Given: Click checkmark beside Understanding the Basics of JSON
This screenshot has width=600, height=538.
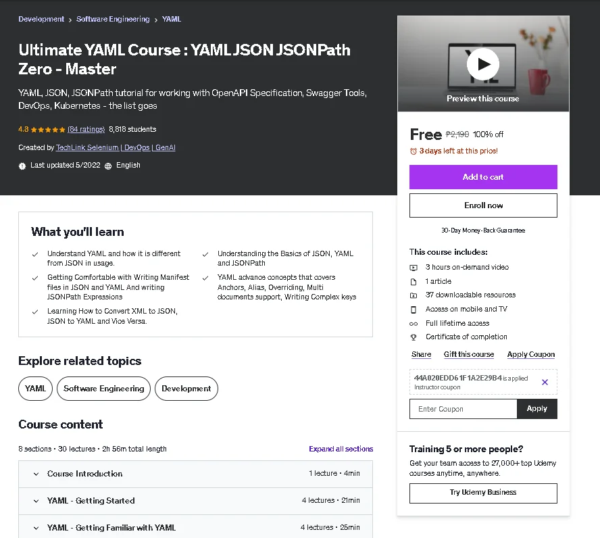Looking at the screenshot, I should pos(205,254).
